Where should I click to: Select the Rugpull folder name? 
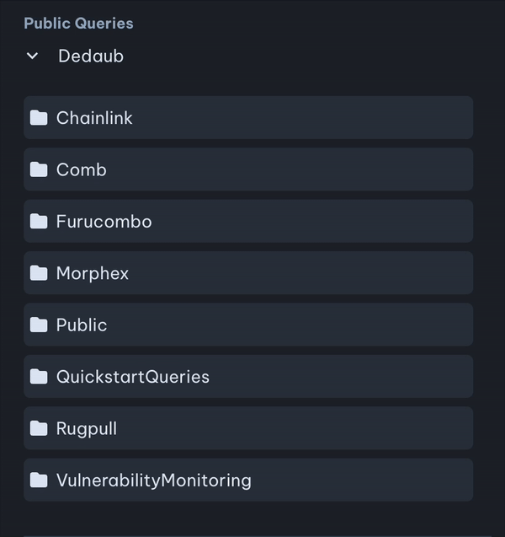86,428
